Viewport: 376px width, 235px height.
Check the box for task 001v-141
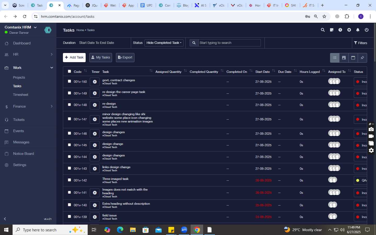pyautogui.click(x=69, y=192)
